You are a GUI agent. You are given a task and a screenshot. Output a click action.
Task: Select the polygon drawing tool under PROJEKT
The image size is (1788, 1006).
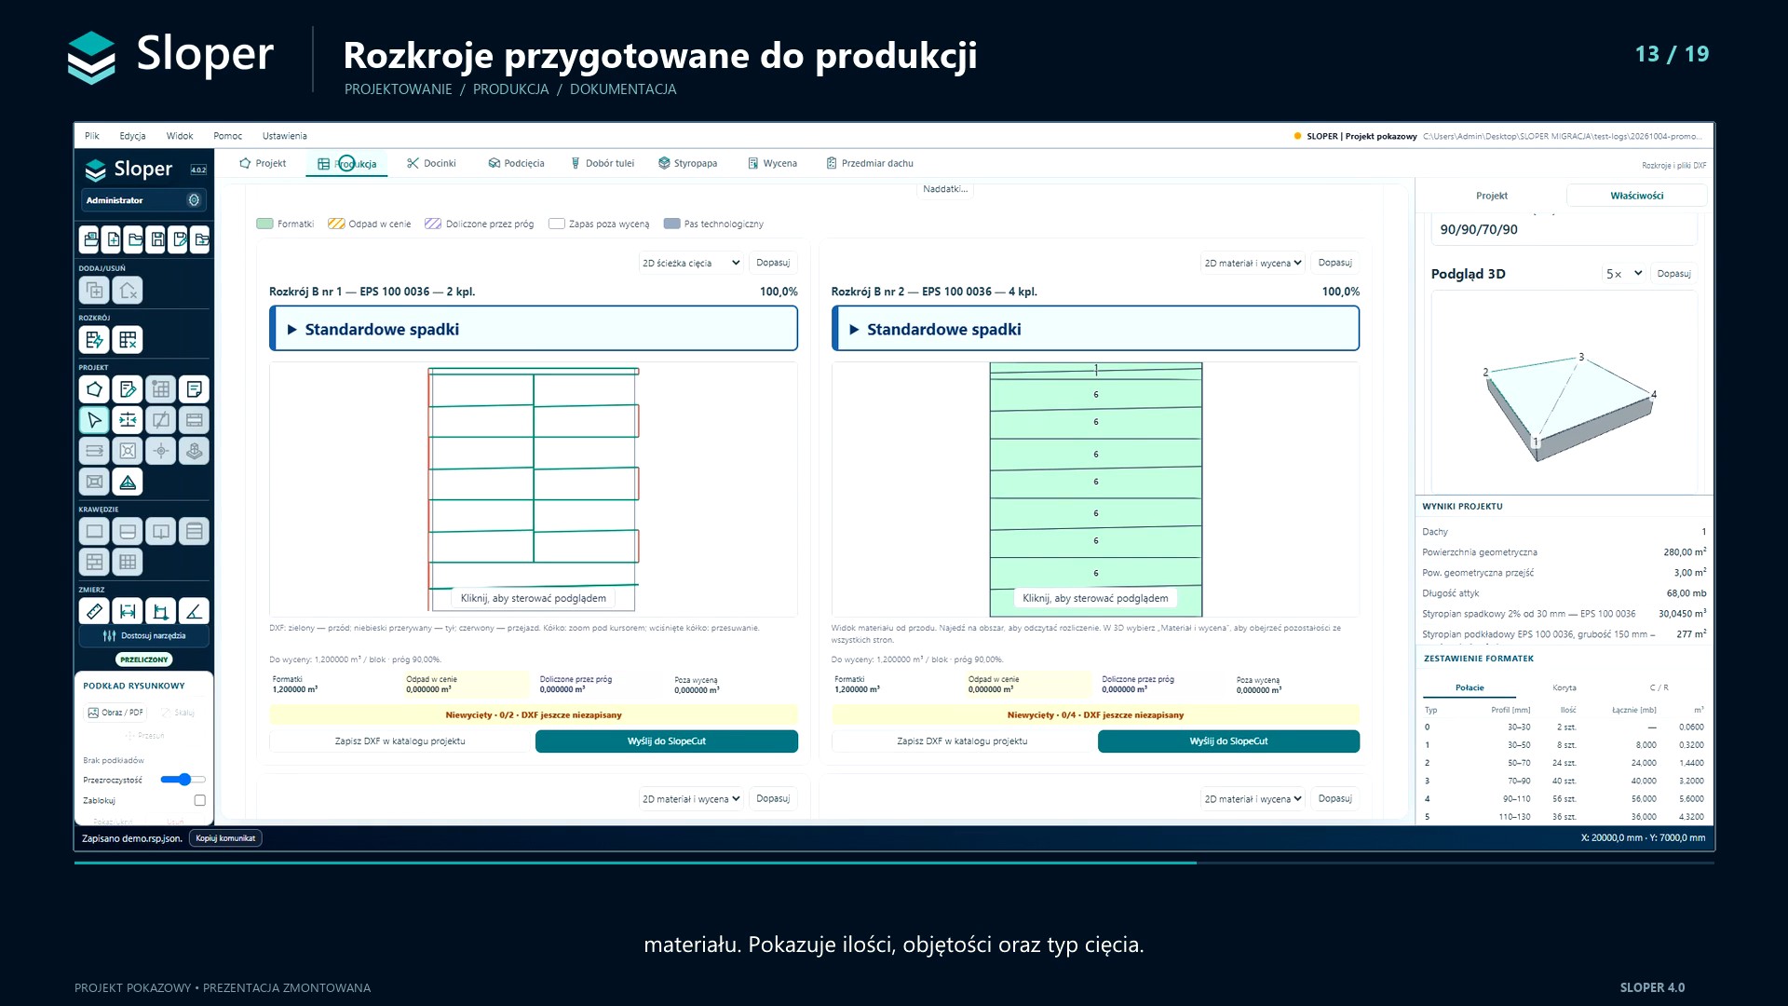(94, 389)
